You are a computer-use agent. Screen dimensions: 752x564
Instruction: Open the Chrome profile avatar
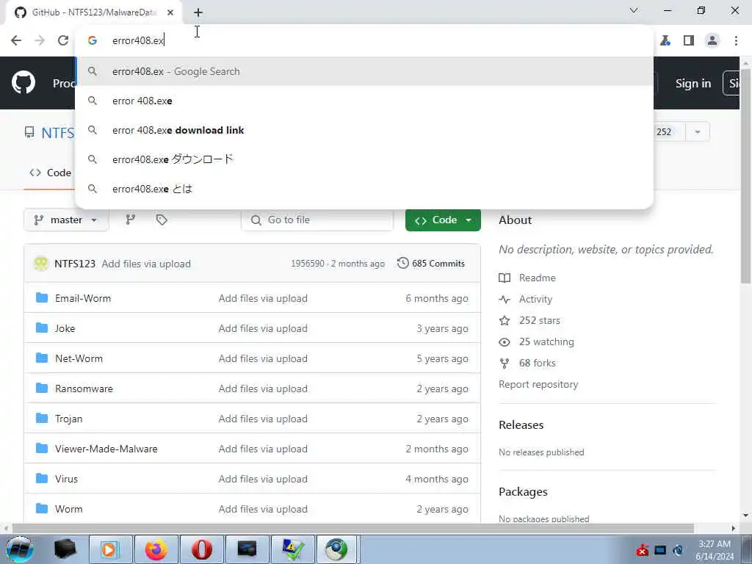pos(712,40)
